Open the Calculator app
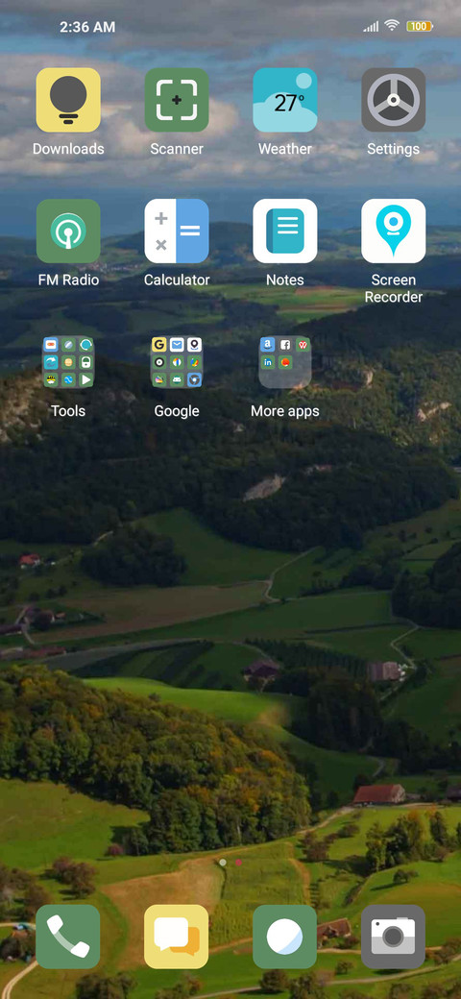Image resolution: width=461 pixels, height=999 pixels. pyautogui.click(x=177, y=231)
